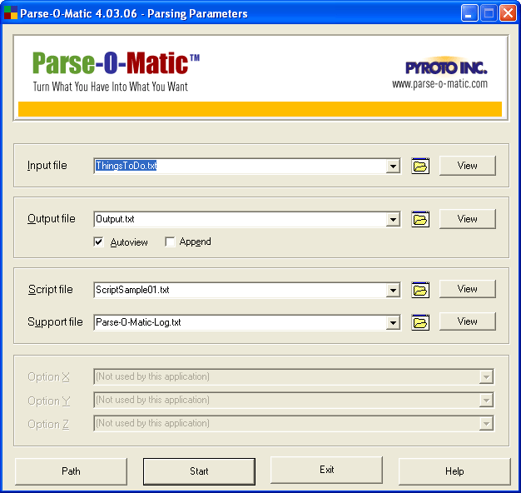The width and height of the screenshot is (521, 493).
Task: Click the Output file browse folder icon
Action: [x=420, y=220]
